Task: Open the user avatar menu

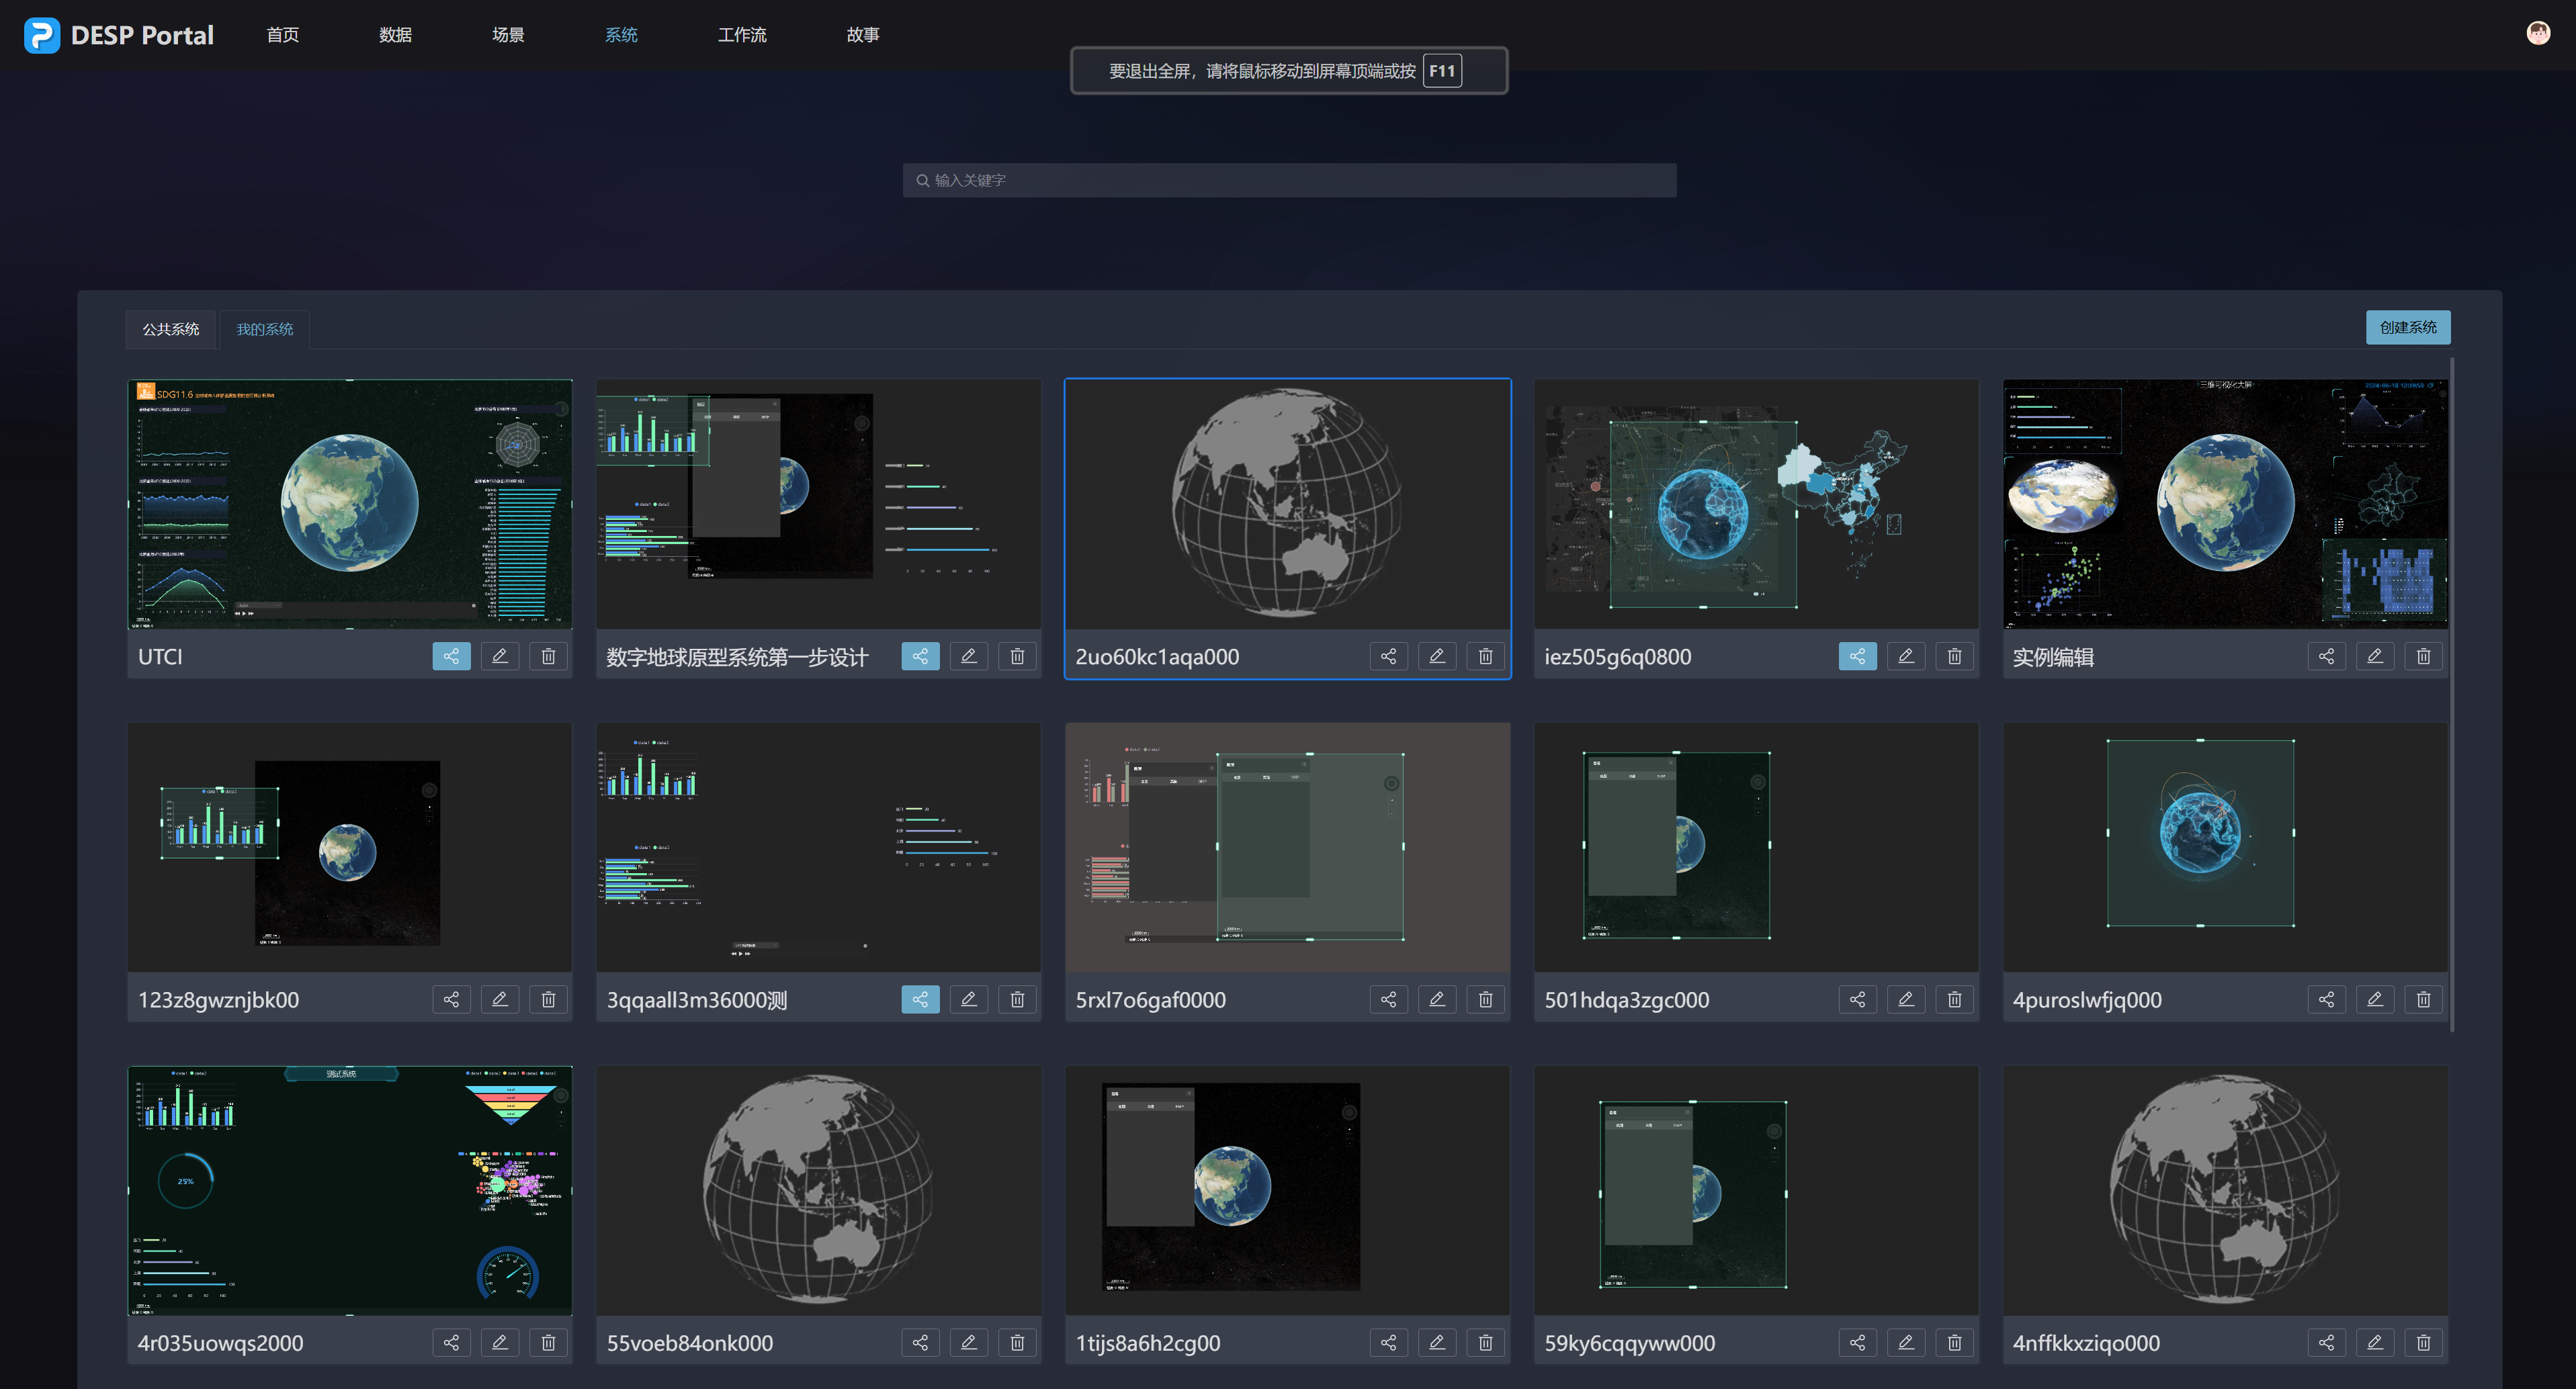Action: pos(2538,33)
